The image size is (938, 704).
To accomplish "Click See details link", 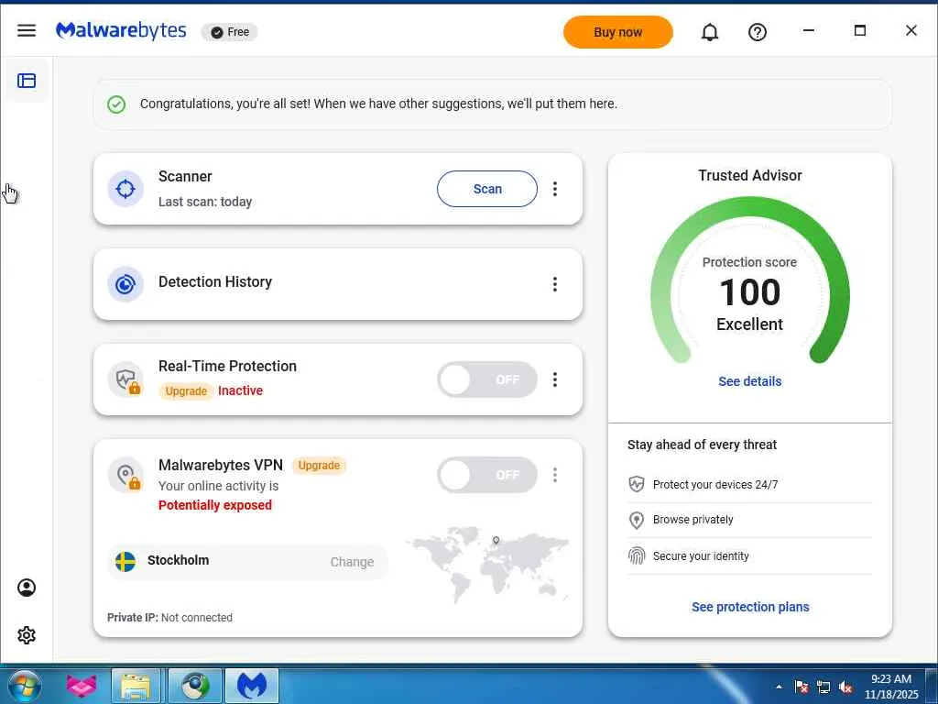I will tap(749, 381).
